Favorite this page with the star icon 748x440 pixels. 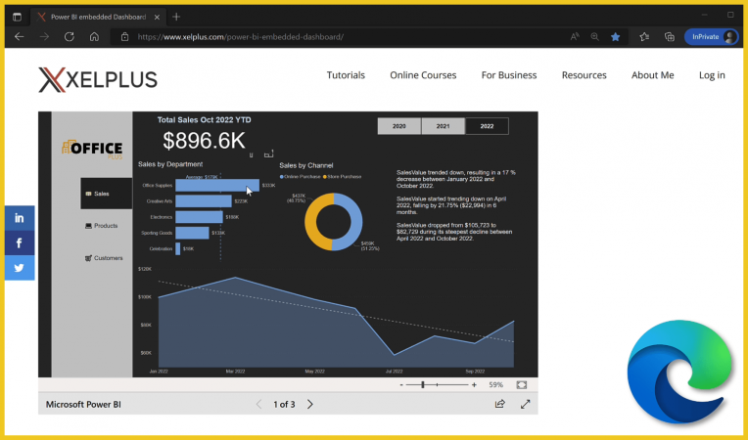tap(615, 36)
